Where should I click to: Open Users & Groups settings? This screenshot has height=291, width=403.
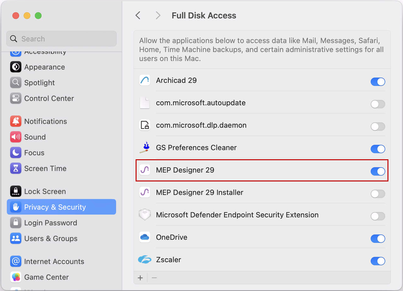[51, 238]
